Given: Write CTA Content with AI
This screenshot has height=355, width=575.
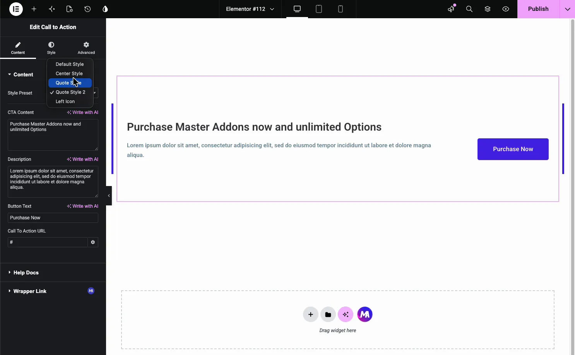Looking at the screenshot, I should [x=82, y=112].
